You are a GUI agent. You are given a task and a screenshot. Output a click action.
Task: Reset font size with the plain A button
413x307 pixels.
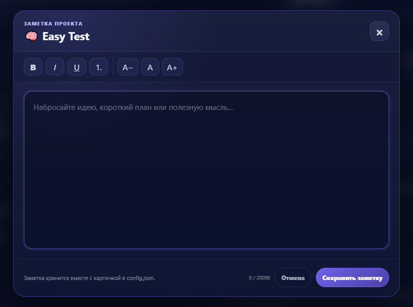(x=150, y=67)
